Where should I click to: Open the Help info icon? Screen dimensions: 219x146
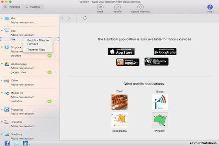click(210, 7)
